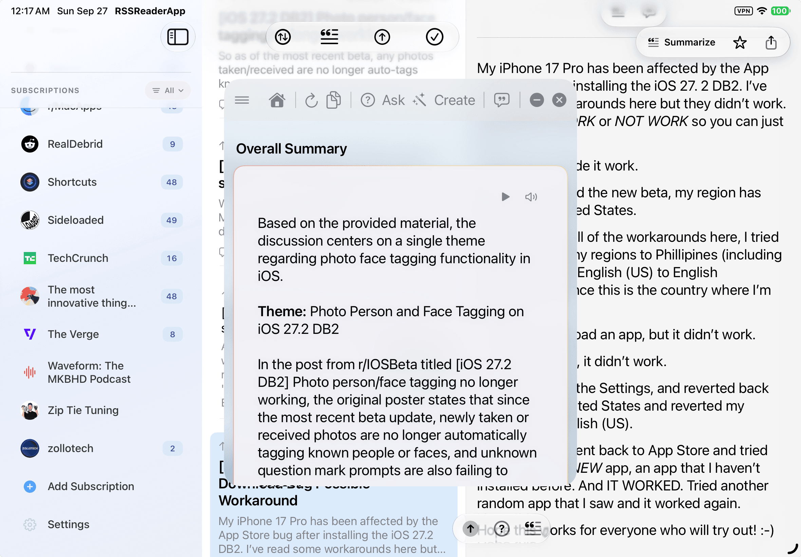Open The most innovative thing feed
The width and height of the screenshot is (801, 557).
[x=101, y=296]
